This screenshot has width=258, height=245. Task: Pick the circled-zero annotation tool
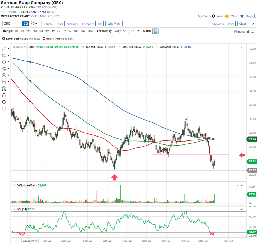point(4,75)
